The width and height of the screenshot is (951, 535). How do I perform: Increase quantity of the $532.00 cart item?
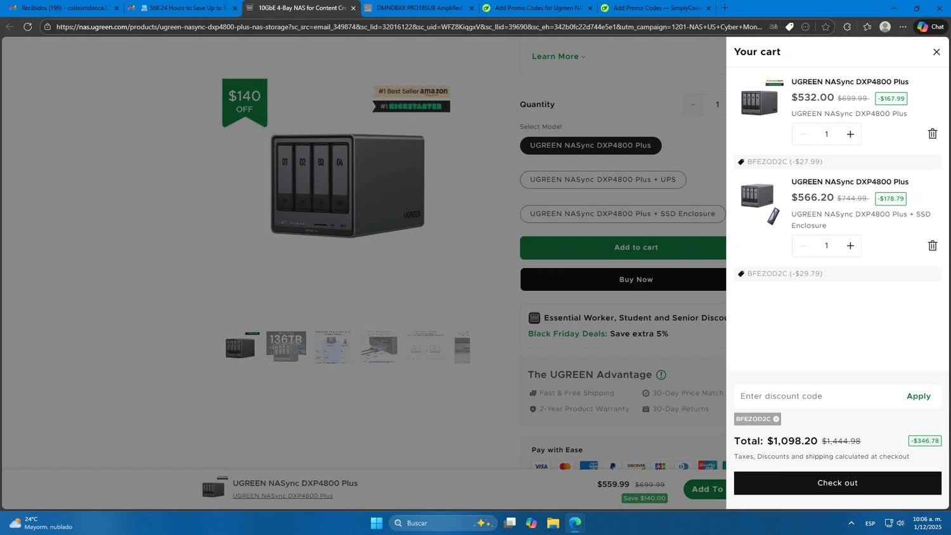850,134
